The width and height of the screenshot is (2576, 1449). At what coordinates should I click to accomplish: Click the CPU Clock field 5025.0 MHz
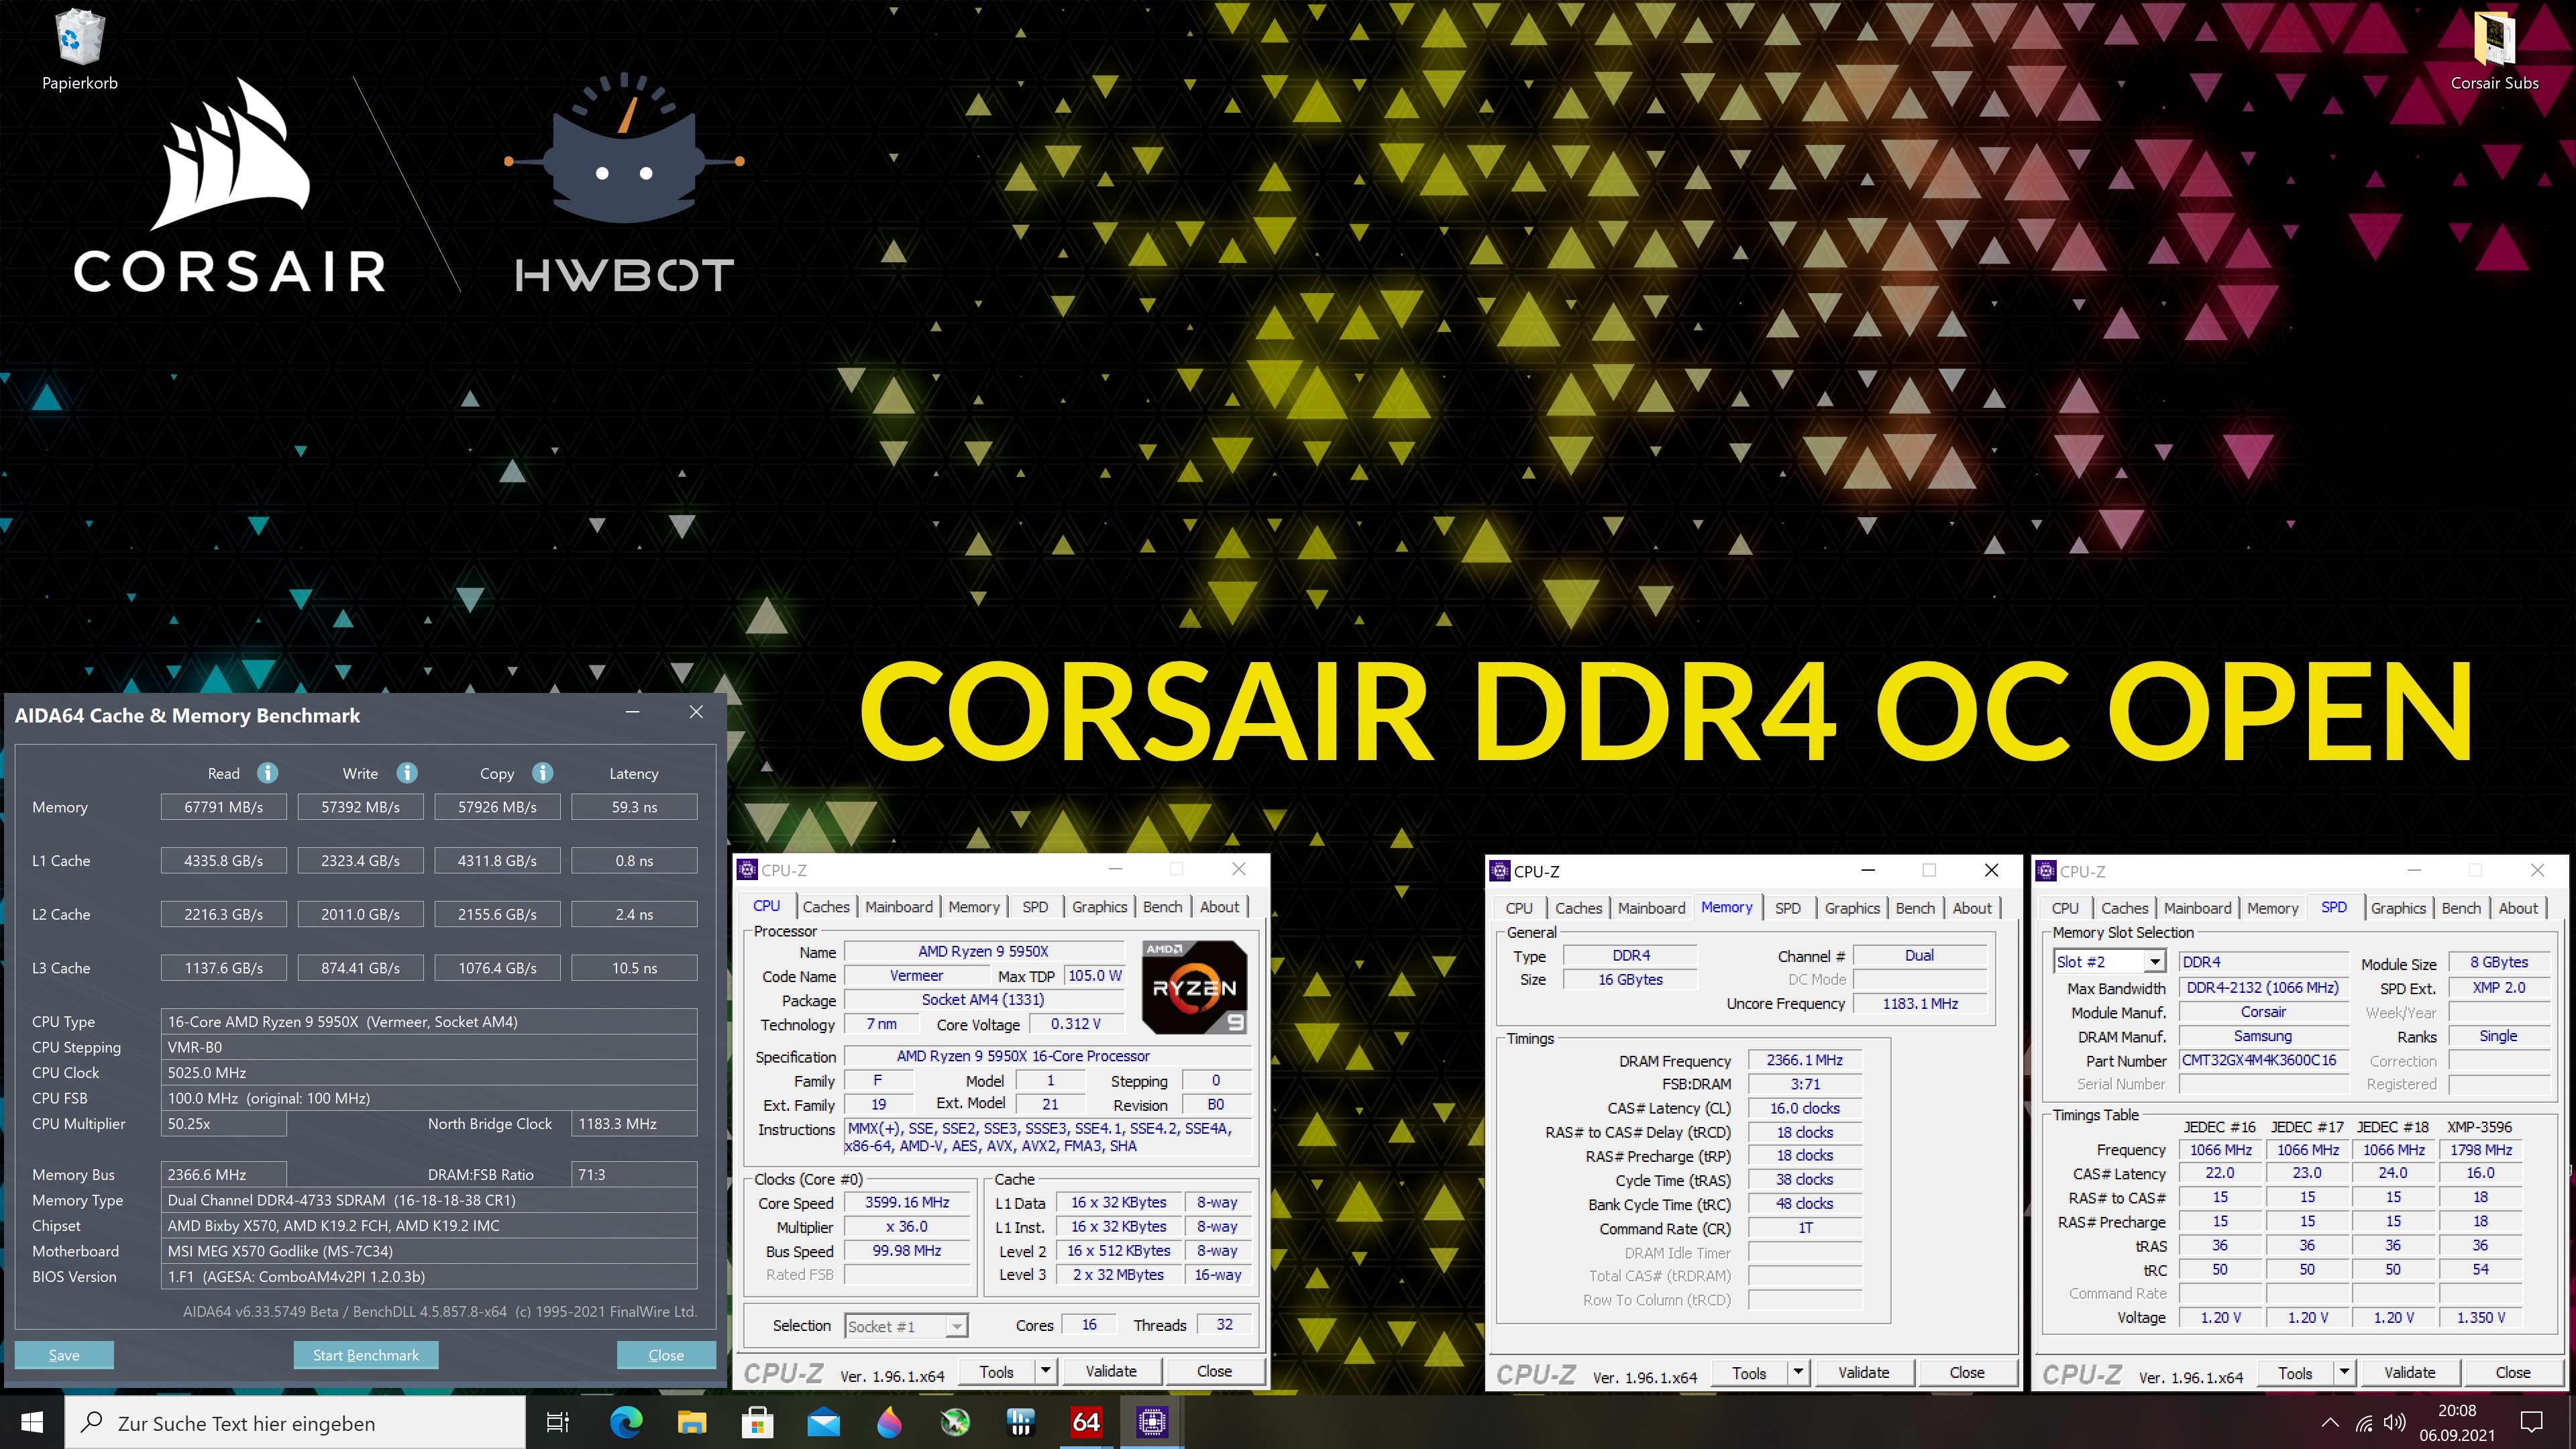click(x=429, y=1072)
